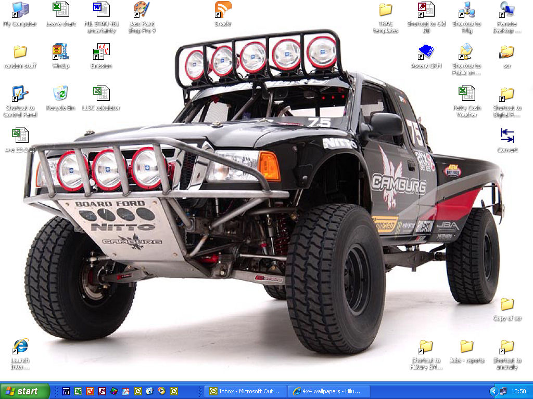Click the taskbar clock showing 12:50

coord(518,391)
